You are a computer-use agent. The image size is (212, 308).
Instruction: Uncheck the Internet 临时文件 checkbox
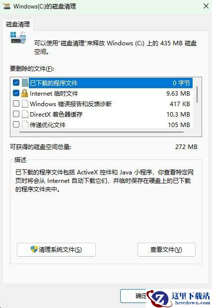pos(16,93)
